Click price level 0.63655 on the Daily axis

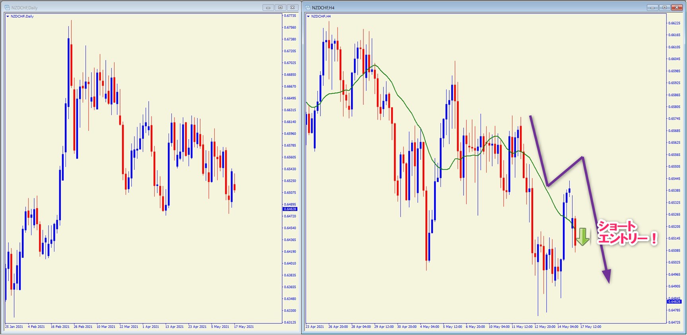tap(290, 287)
